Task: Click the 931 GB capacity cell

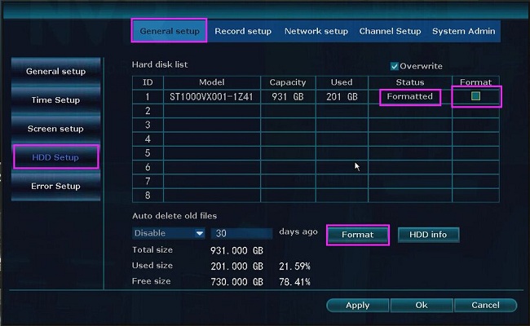Action: pyautogui.click(x=288, y=97)
